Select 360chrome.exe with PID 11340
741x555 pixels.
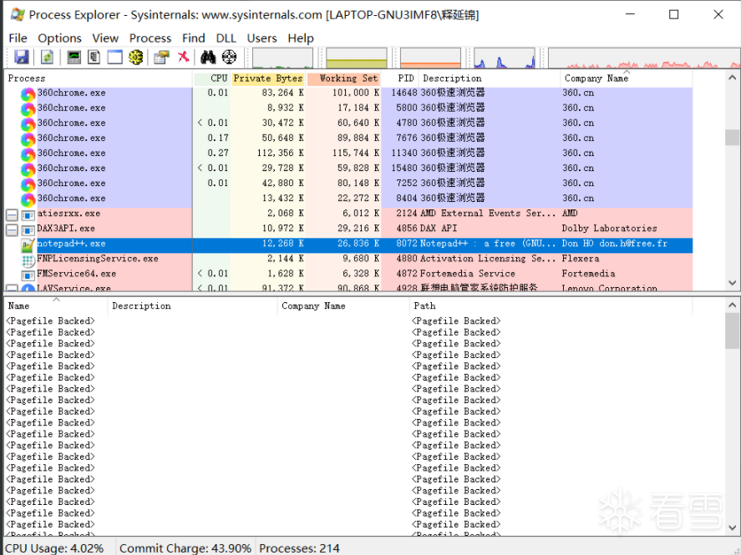(348, 154)
